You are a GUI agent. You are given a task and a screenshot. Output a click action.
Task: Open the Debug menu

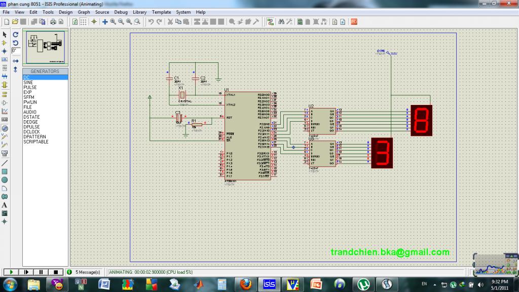click(121, 12)
